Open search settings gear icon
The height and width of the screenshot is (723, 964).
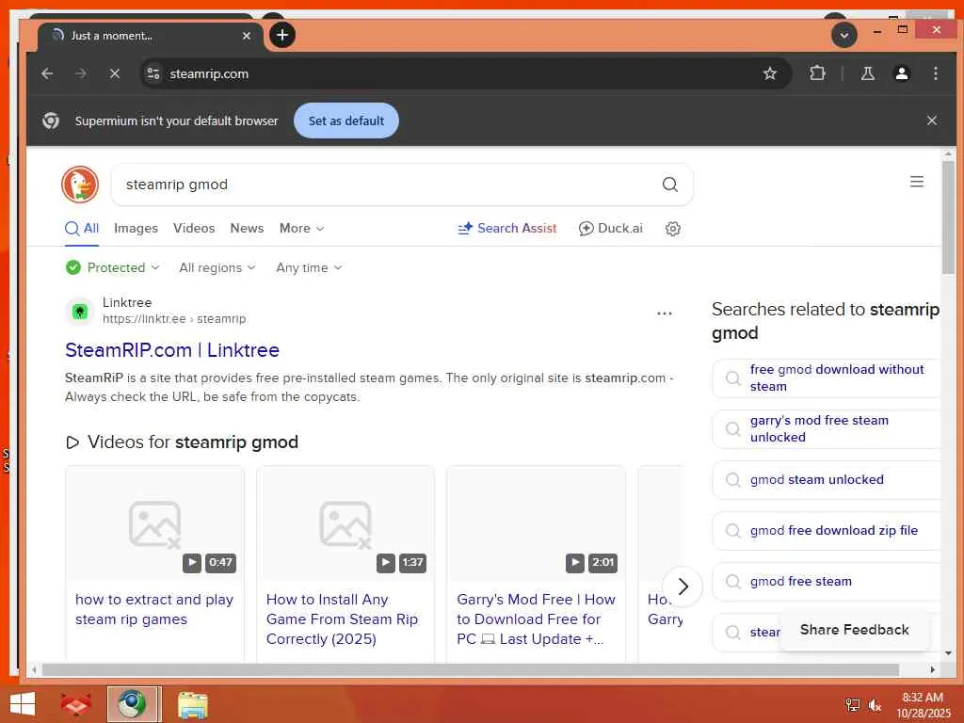672,229
